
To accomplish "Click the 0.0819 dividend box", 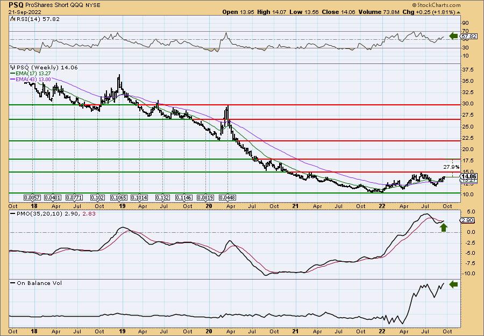I will pos(205,197).
